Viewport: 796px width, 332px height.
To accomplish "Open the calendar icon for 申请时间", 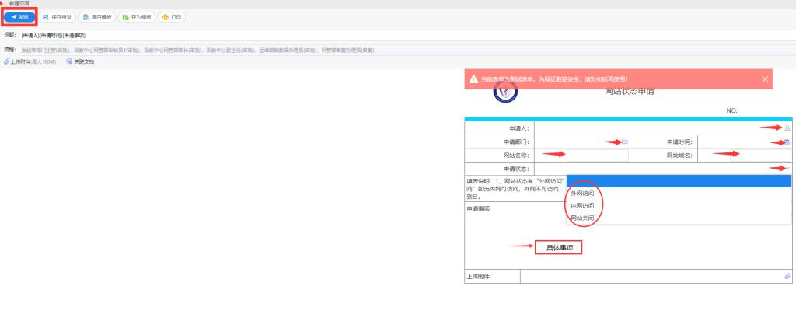I will coord(787,142).
